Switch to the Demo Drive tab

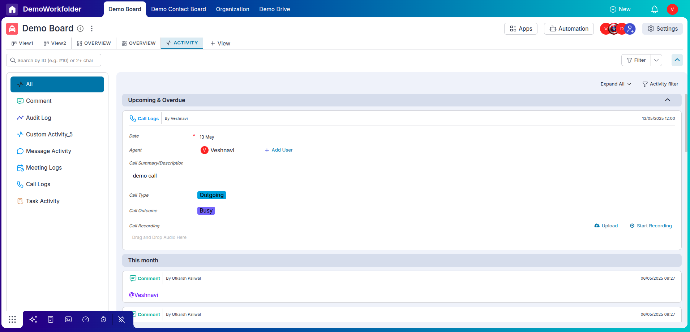(275, 9)
